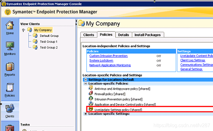Select Firewall policy [shared]
This screenshot has width=213, height=131.
(110, 94)
